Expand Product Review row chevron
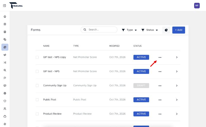Screen dimensions: 206x127 tap(177, 114)
